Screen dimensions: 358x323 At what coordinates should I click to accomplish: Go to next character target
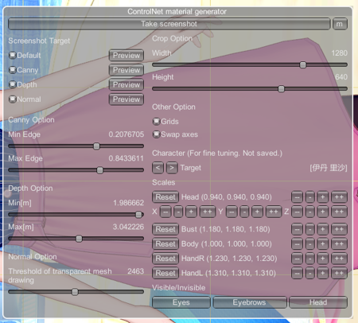(x=172, y=168)
